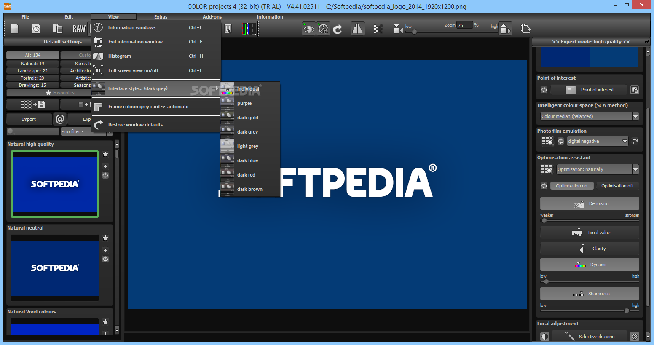Open the File menu
The height and width of the screenshot is (345, 654).
tap(25, 17)
